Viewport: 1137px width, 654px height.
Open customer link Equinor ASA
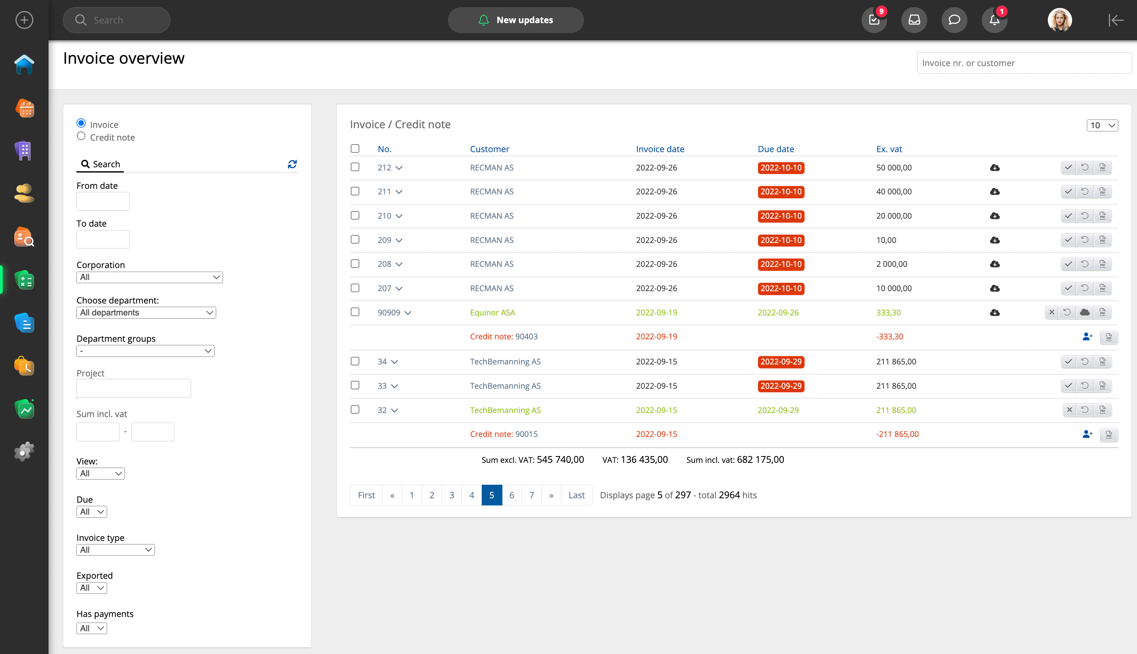(x=492, y=313)
